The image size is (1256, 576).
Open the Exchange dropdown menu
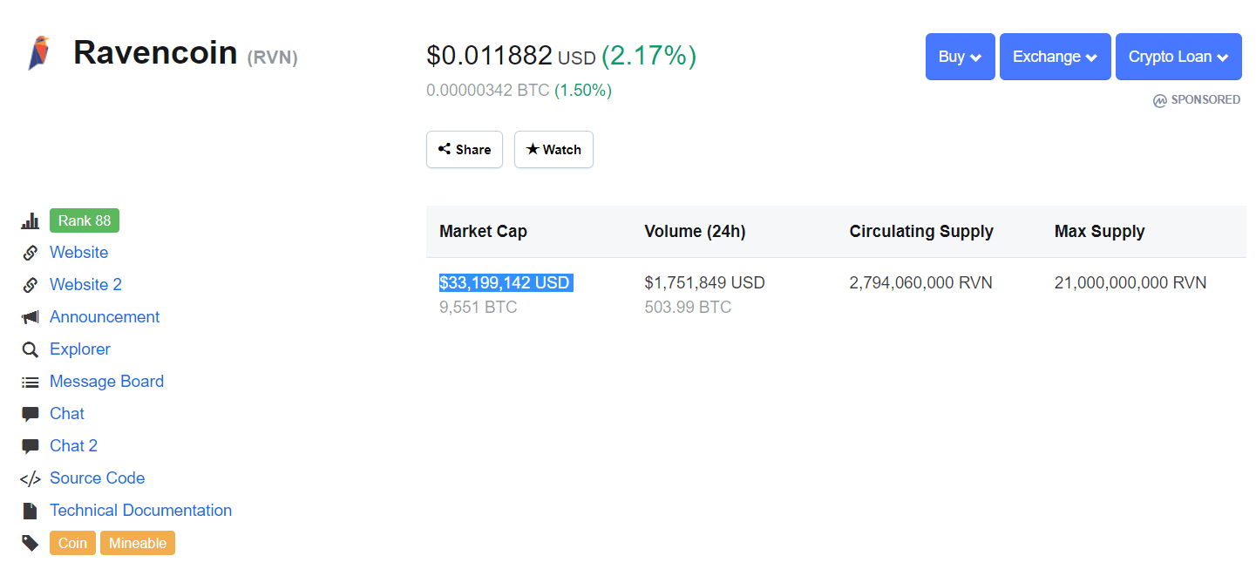click(1055, 57)
